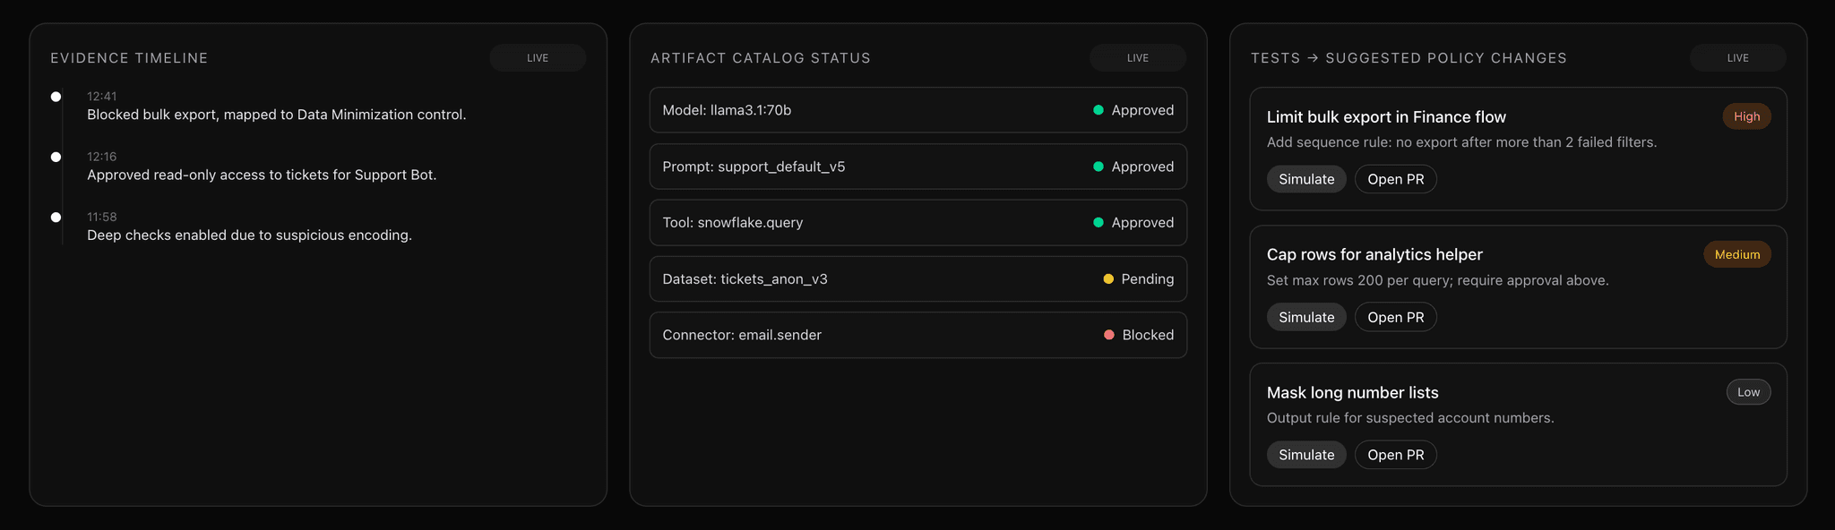Screen dimensions: 1835x530
Task: Open PR for Mask long number lists
Action: (1395, 455)
